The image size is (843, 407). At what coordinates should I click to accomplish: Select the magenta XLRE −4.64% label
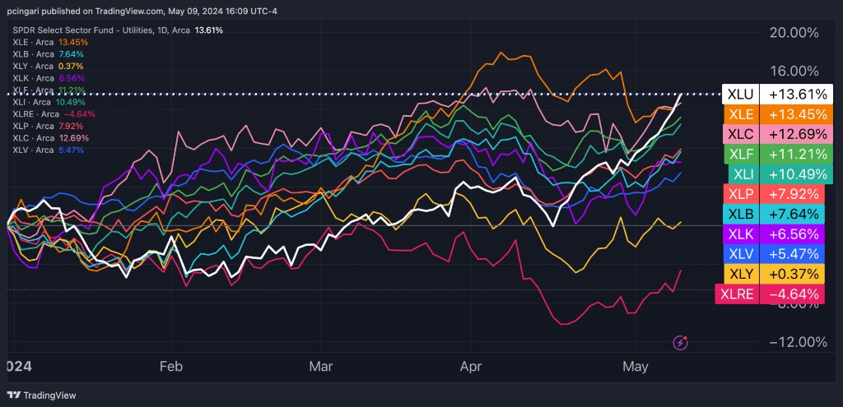point(771,294)
